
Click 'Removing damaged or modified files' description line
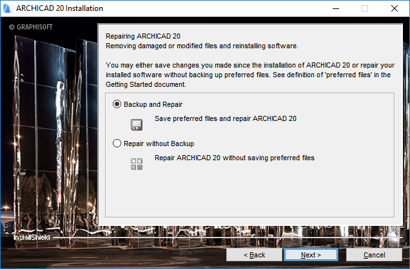click(x=202, y=46)
